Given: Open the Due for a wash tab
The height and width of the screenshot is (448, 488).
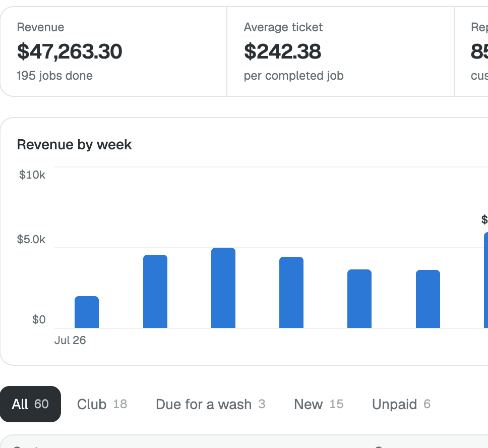Looking at the screenshot, I should [x=211, y=404].
